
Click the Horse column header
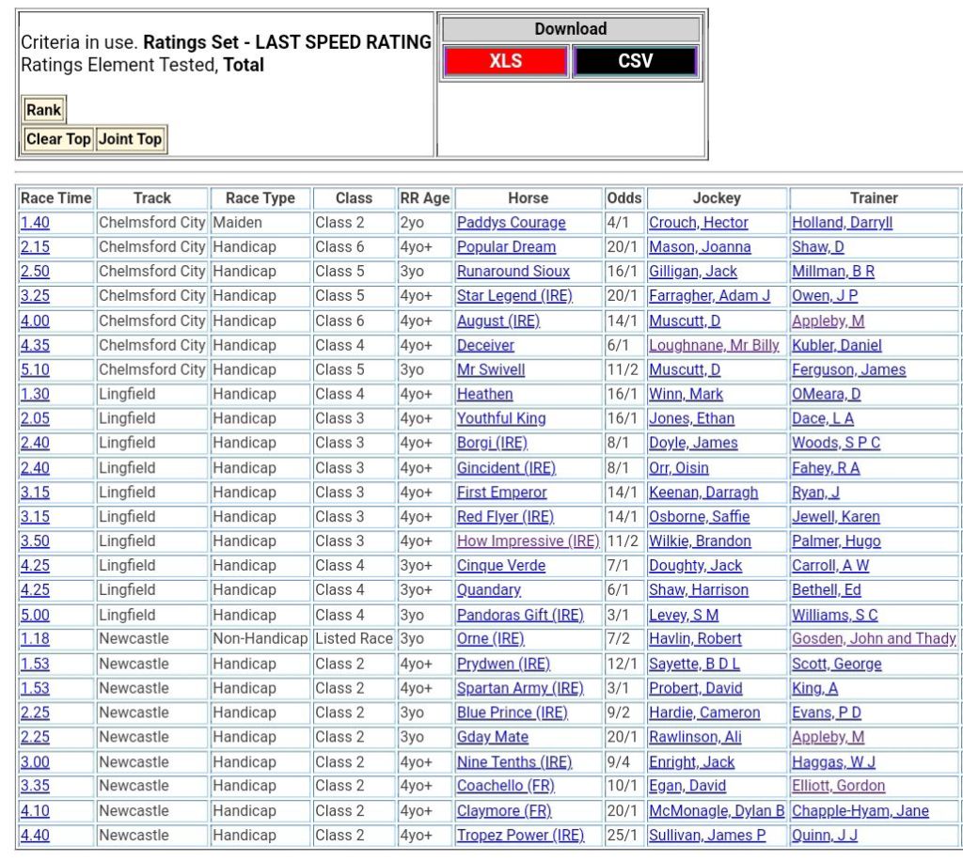(528, 198)
